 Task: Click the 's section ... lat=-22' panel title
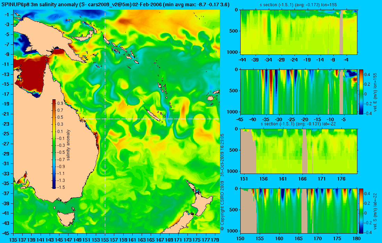coord(298,124)
